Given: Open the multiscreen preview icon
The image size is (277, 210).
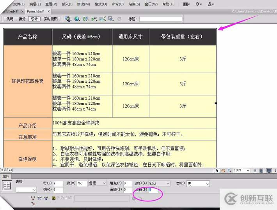Looking at the screenshot, I should pos(68,19).
